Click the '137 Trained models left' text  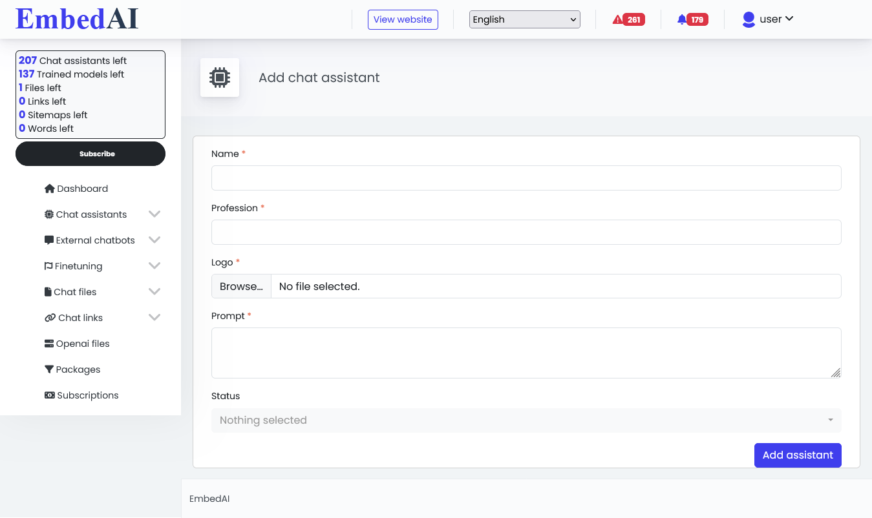pos(71,74)
